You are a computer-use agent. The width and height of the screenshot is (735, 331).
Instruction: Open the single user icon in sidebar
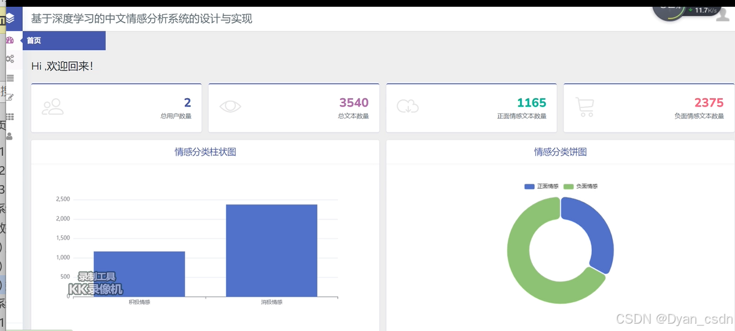pos(9,136)
